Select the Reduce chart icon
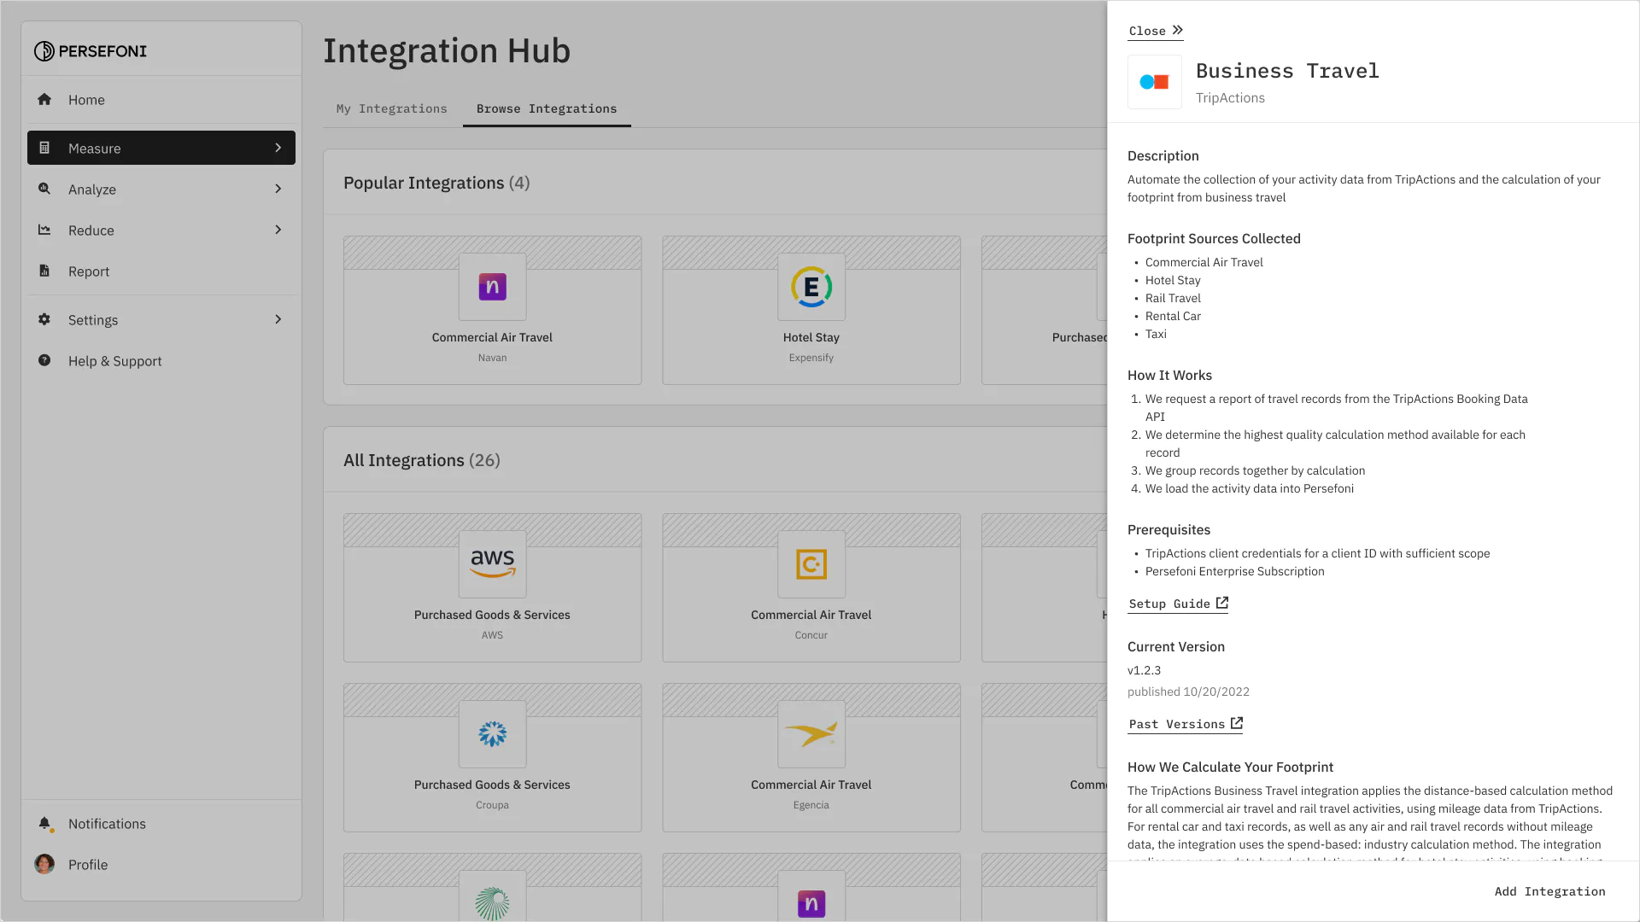 44,230
